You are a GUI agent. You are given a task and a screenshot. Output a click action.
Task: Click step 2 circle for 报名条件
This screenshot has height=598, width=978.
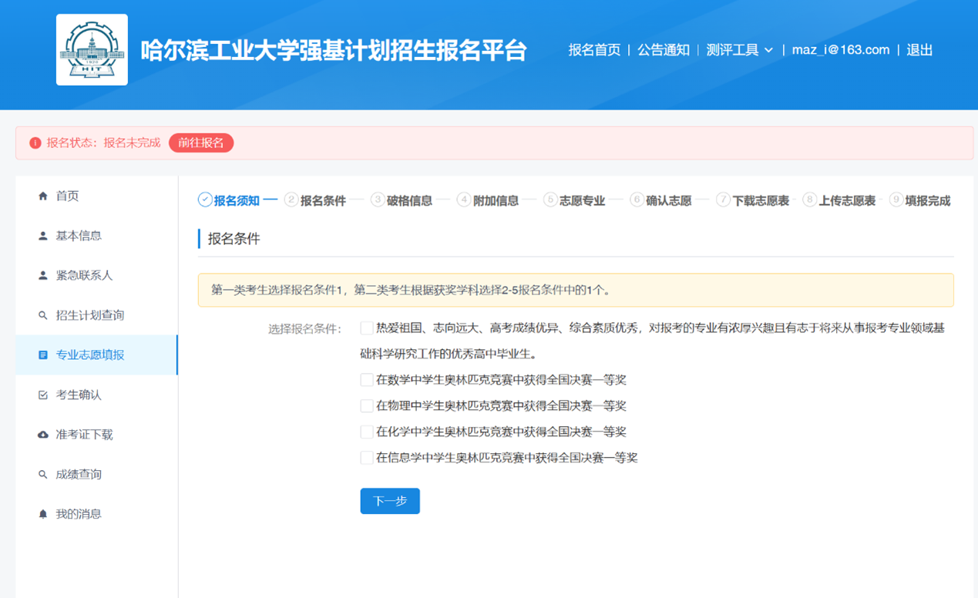click(x=291, y=200)
